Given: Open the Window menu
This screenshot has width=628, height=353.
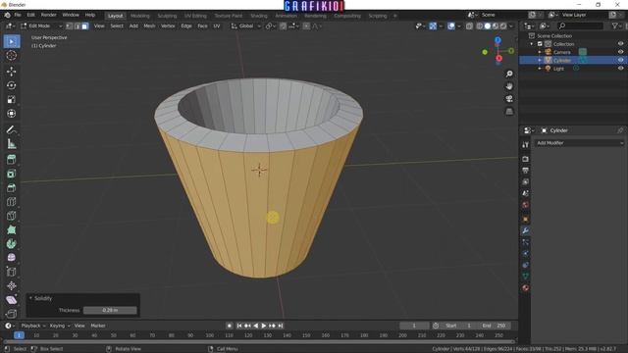Looking at the screenshot, I should tap(71, 15).
